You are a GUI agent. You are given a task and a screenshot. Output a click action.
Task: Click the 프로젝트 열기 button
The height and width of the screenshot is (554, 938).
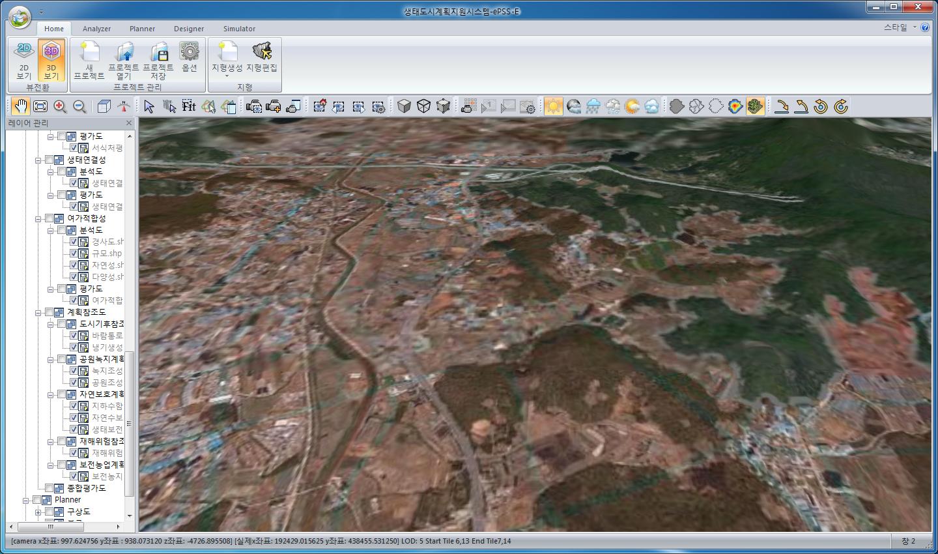point(124,60)
